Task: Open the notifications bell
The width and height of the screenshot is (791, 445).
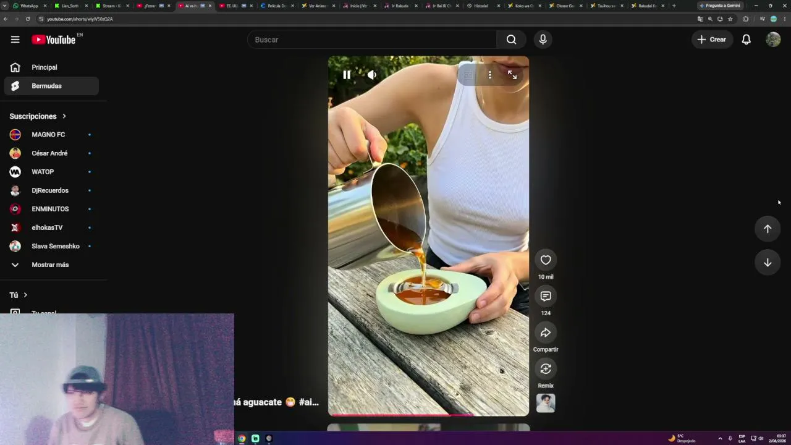Action: [x=746, y=40]
